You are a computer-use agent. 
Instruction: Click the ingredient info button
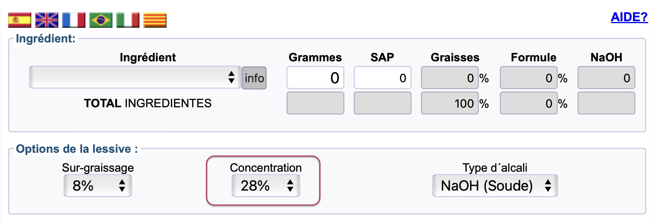254,78
